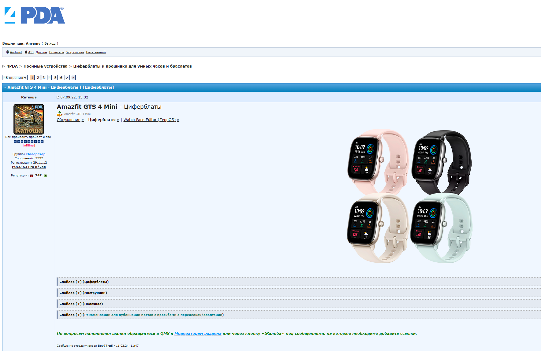Open Катюша's avatar image
This screenshot has height=351, width=541.
29,119
